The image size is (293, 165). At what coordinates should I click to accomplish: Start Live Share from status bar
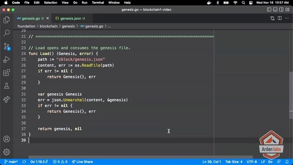tap(82, 162)
